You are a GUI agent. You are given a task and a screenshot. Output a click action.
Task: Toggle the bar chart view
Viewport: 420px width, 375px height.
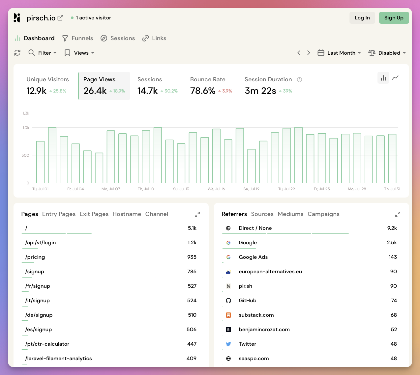(x=383, y=78)
